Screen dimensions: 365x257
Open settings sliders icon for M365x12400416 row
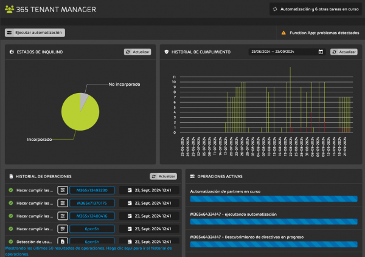(63, 216)
